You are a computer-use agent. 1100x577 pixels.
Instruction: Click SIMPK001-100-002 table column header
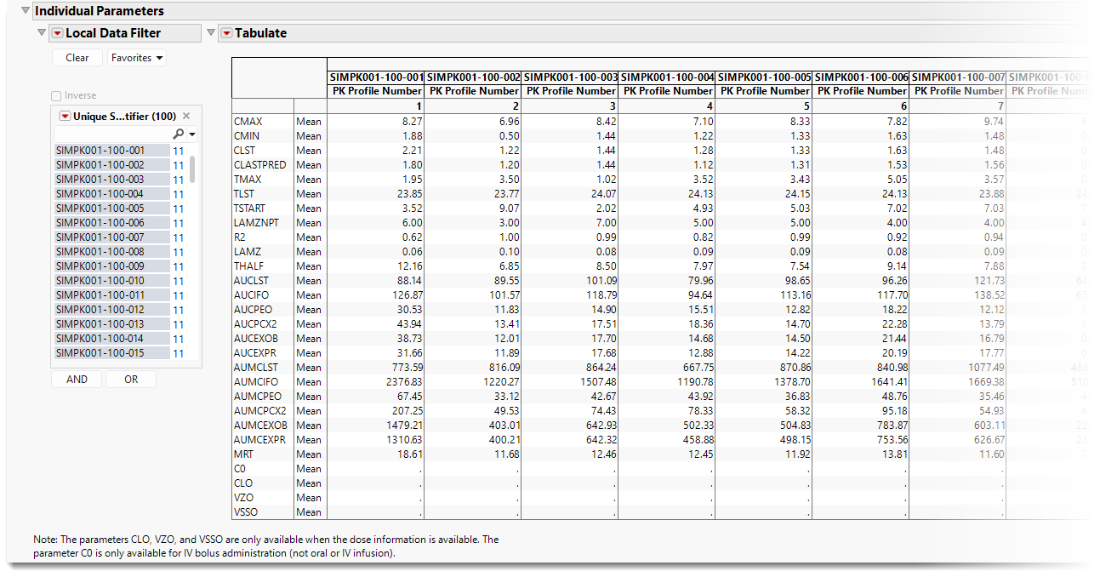pos(473,77)
